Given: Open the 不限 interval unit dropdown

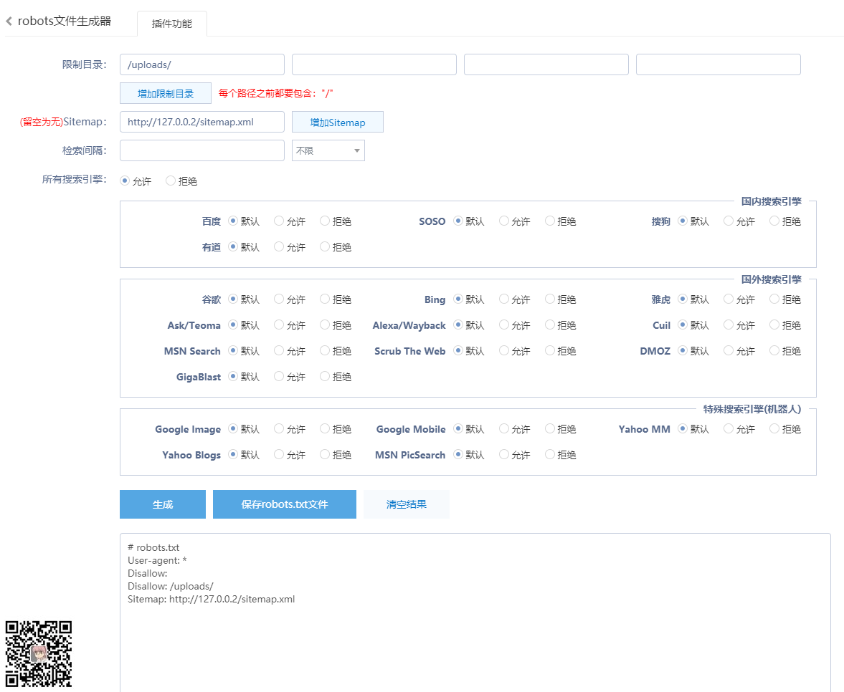Looking at the screenshot, I should point(328,150).
